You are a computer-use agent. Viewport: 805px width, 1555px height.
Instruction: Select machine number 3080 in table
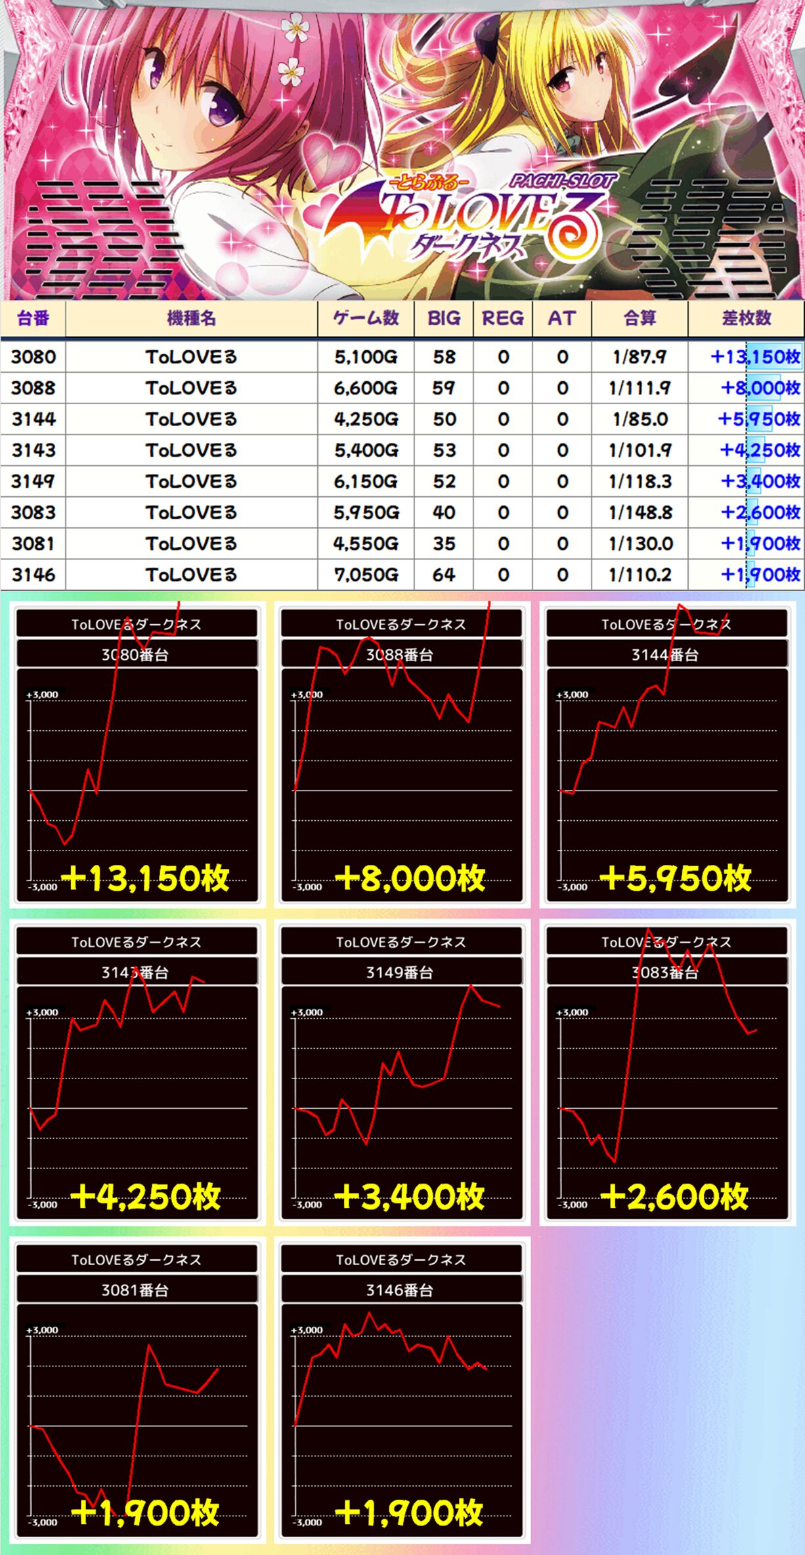33,357
